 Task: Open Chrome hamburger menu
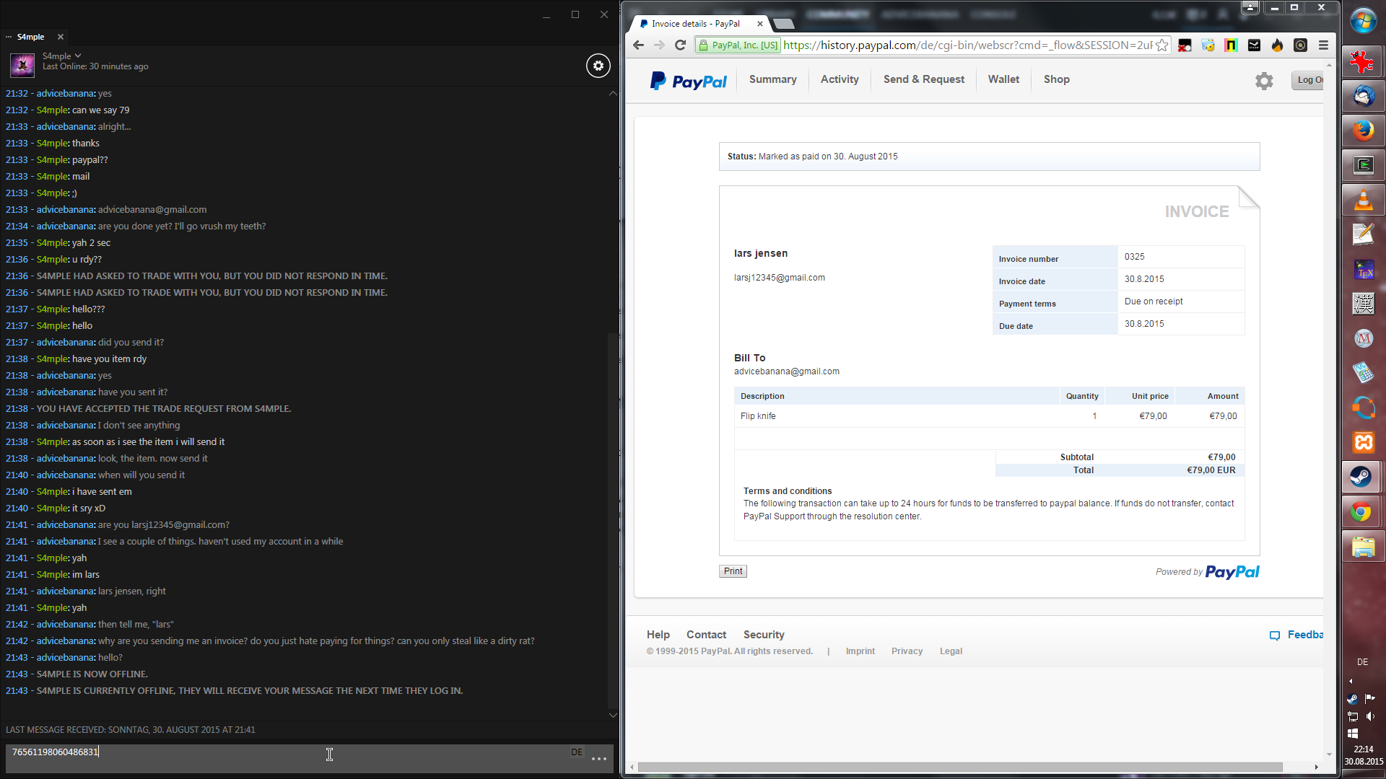pos(1323,45)
